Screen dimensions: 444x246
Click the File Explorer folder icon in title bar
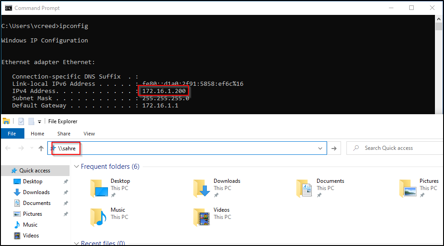pyautogui.click(x=6, y=121)
